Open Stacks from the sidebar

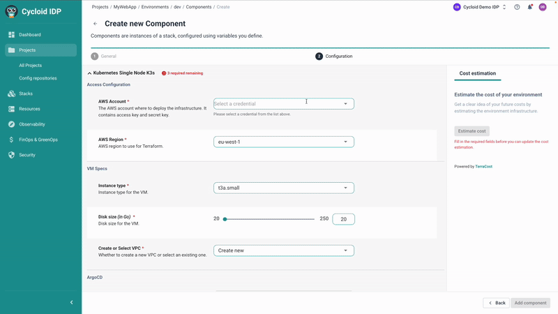12,94
